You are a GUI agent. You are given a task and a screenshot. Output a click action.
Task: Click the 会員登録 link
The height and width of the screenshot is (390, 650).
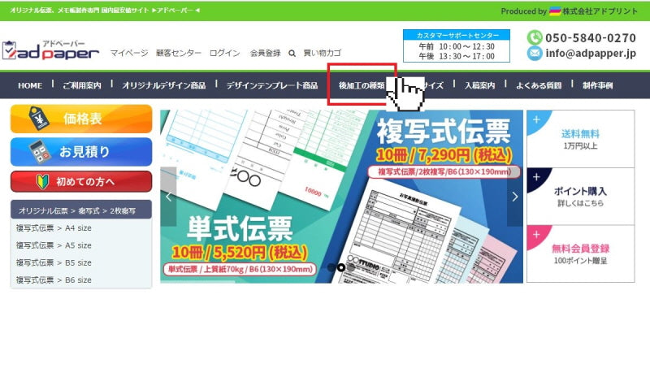pyautogui.click(x=266, y=53)
